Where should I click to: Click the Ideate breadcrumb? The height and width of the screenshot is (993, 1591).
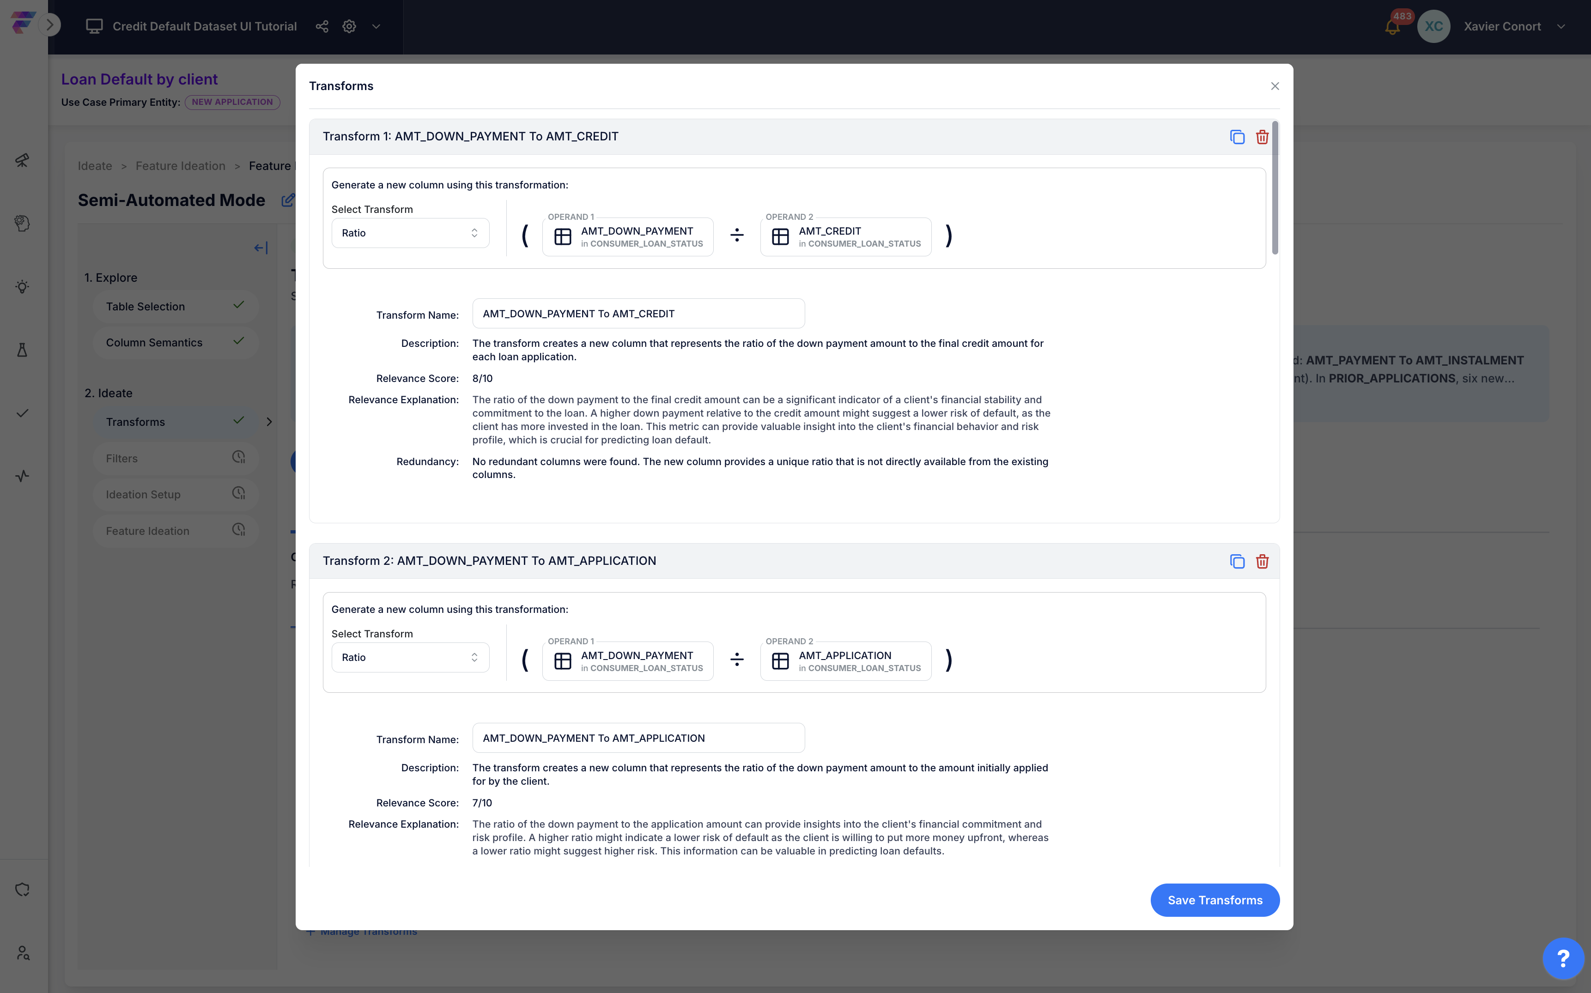point(95,166)
